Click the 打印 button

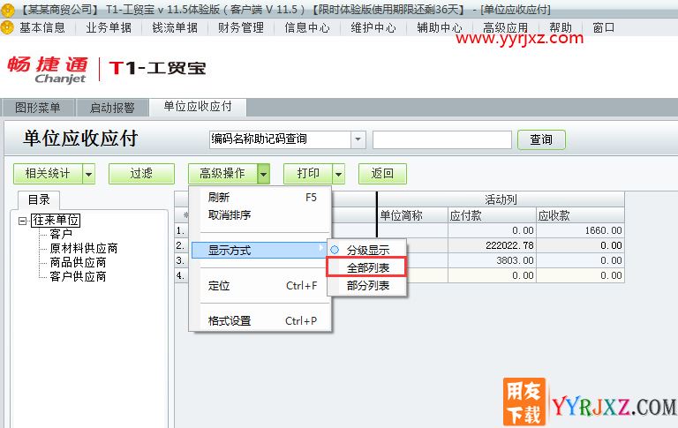pyautogui.click(x=308, y=174)
